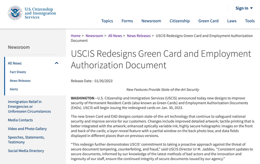This screenshot has height=164, width=260.
Task: Click the USCIS seal logo
Action: point(14,13)
